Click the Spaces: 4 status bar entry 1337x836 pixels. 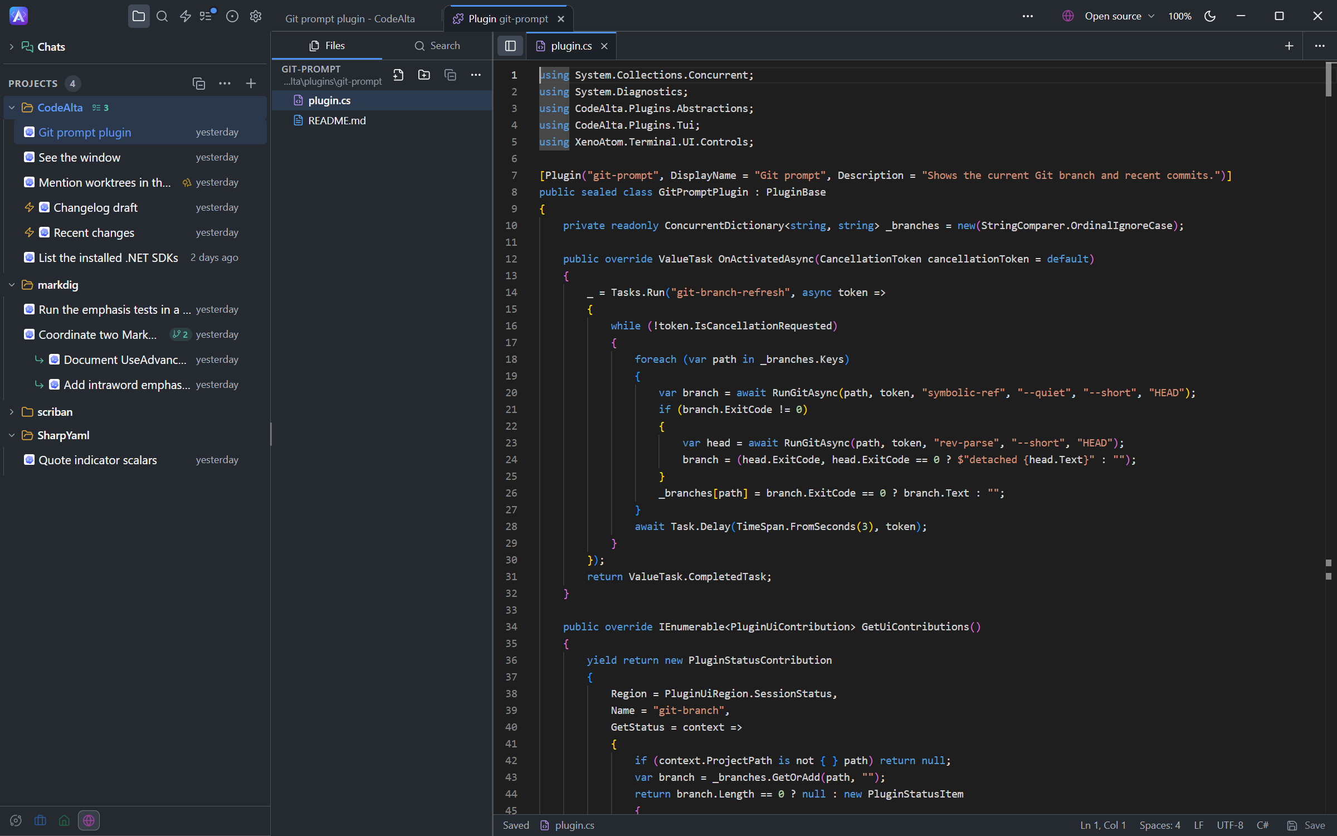(x=1160, y=825)
